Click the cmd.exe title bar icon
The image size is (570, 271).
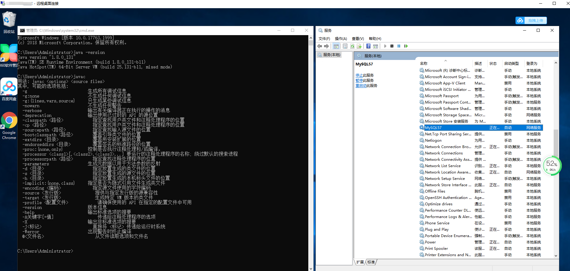22,30
